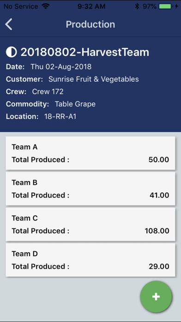Tap the Customer Sunrise Fruit & Vegetables row
Image resolution: width=181 pixels, height=322 pixels.
72,79
